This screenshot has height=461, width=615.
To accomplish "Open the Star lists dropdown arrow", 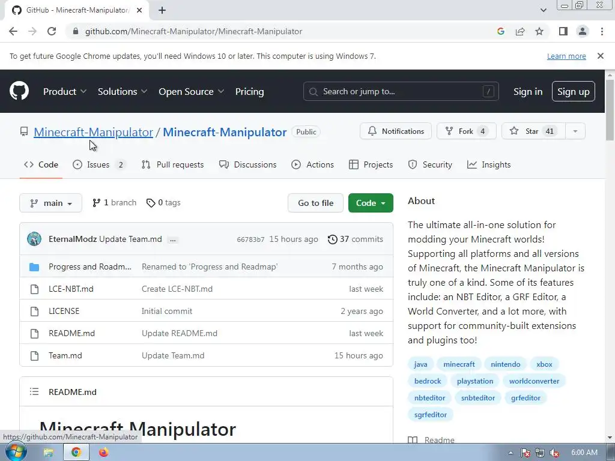I will (x=575, y=131).
